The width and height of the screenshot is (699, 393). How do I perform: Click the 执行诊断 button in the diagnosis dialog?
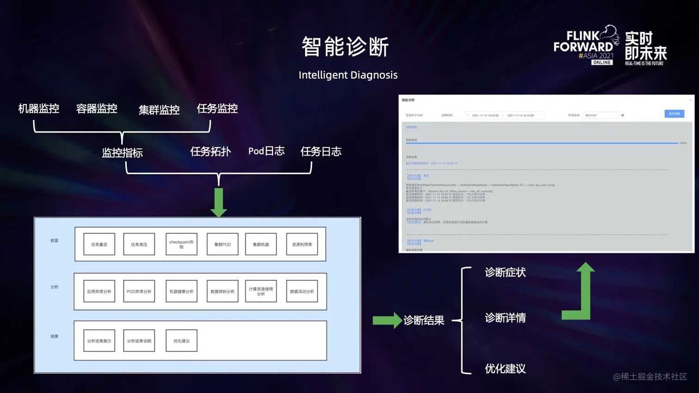click(x=674, y=114)
